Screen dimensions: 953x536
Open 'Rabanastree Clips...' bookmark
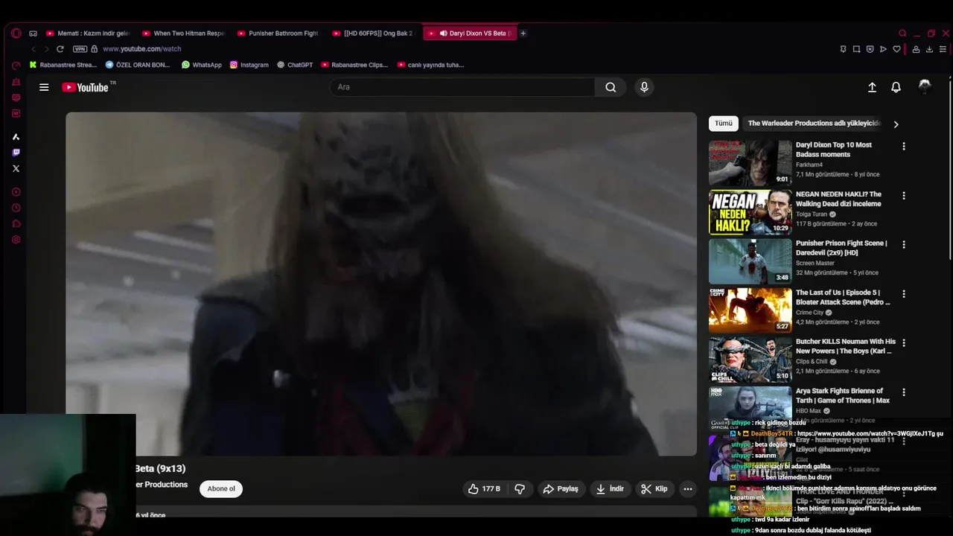(354, 65)
